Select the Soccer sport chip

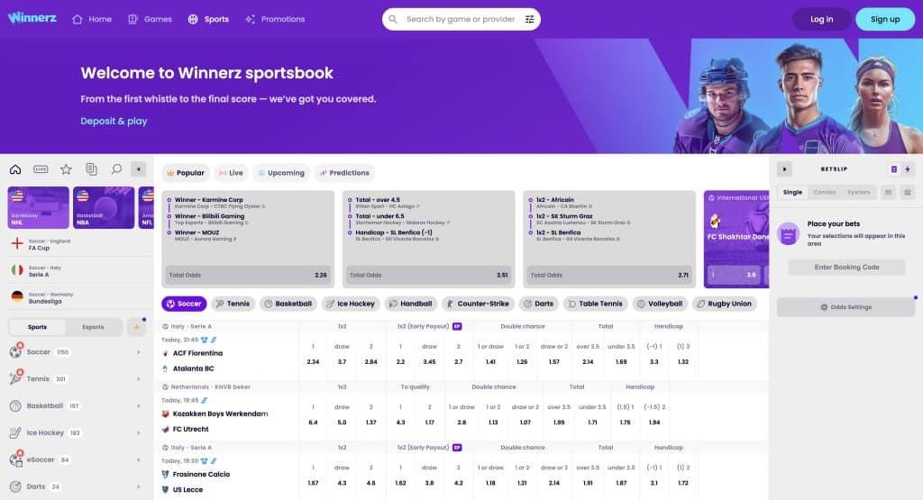coord(184,304)
